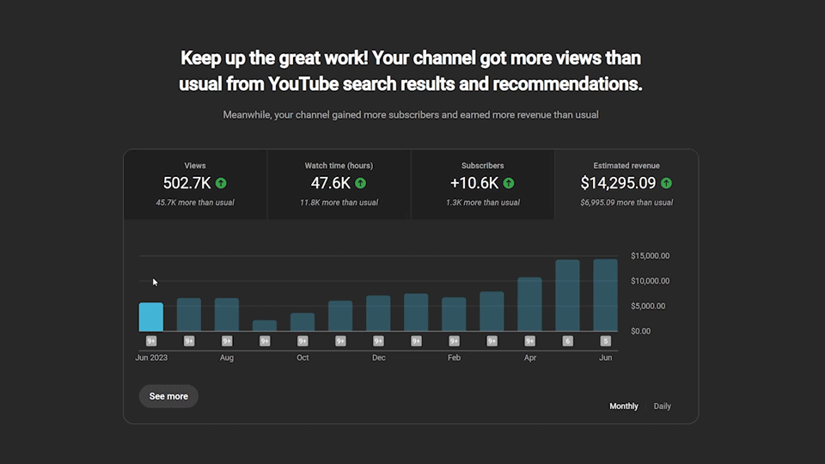Viewport: 825px width, 464px height.
Task: Select the Subscribers metric tab
Action: tap(482, 184)
